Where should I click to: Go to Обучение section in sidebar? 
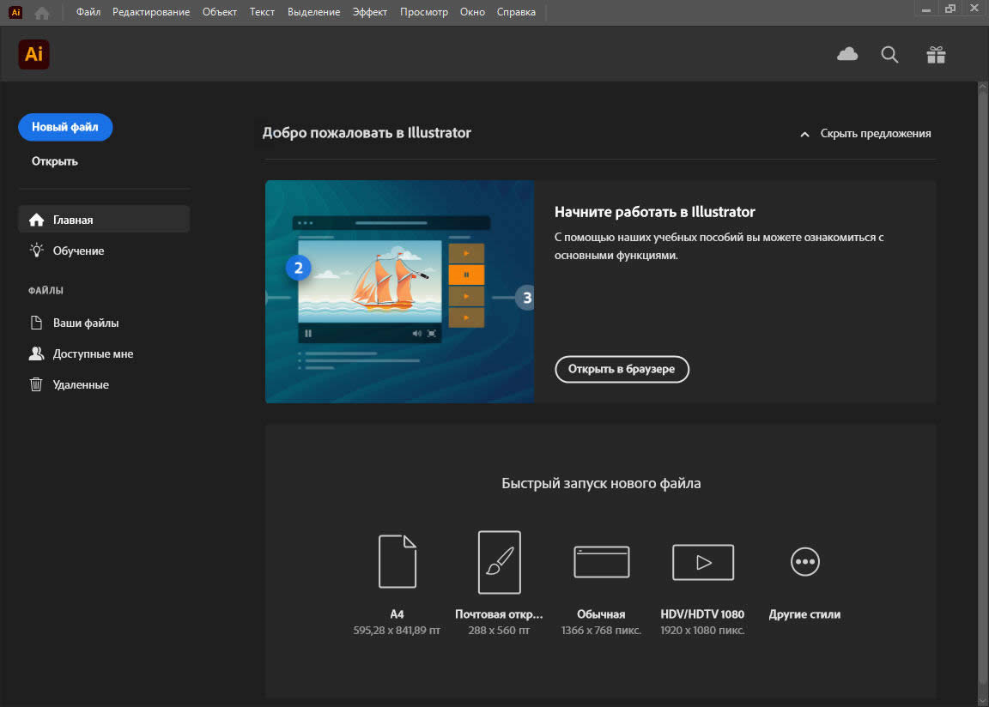click(78, 251)
